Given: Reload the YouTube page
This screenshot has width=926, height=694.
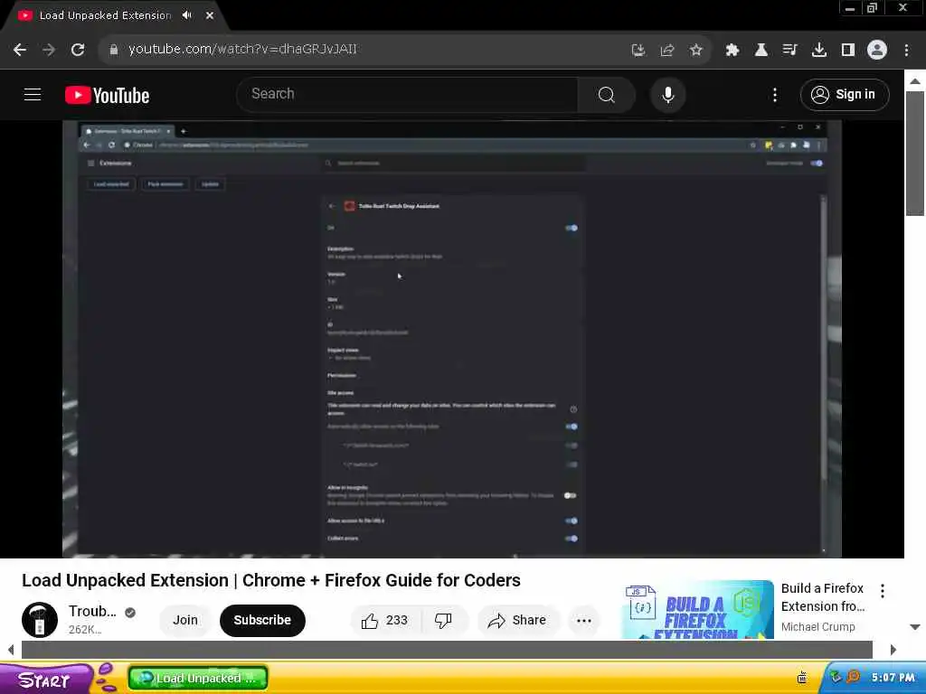Looking at the screenshot, I should click(78, 50).
